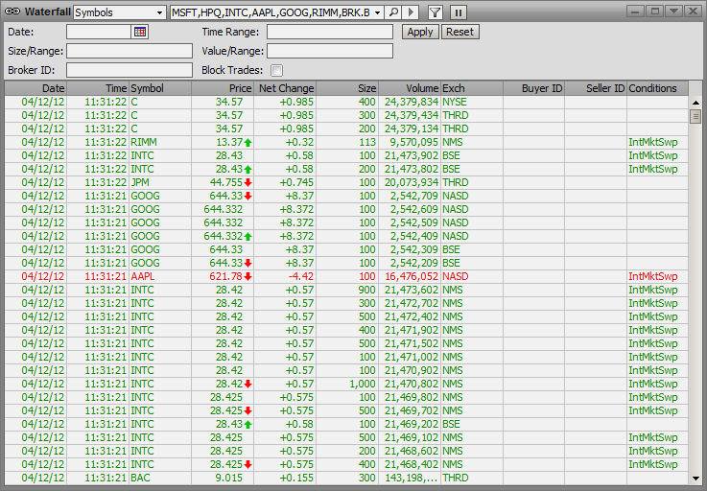Viewport: 707px width, 491px height.
Task: Open the date calendar picker icon
Action: 140,32
